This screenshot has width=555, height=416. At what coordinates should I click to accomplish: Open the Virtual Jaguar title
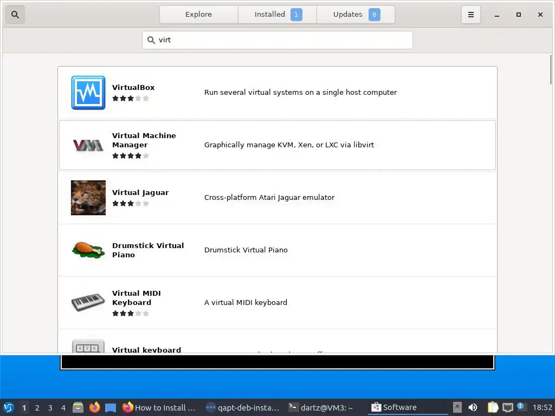(x=140, y=193)
